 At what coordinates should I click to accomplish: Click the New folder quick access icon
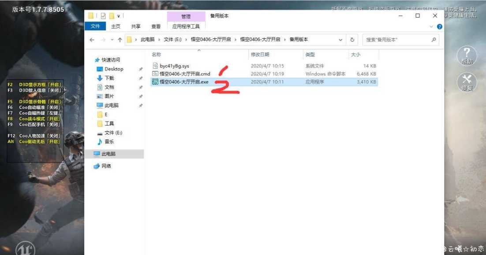pos(112,15)
